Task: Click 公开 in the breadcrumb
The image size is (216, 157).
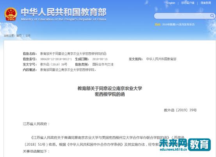Action: coord(28,36)
